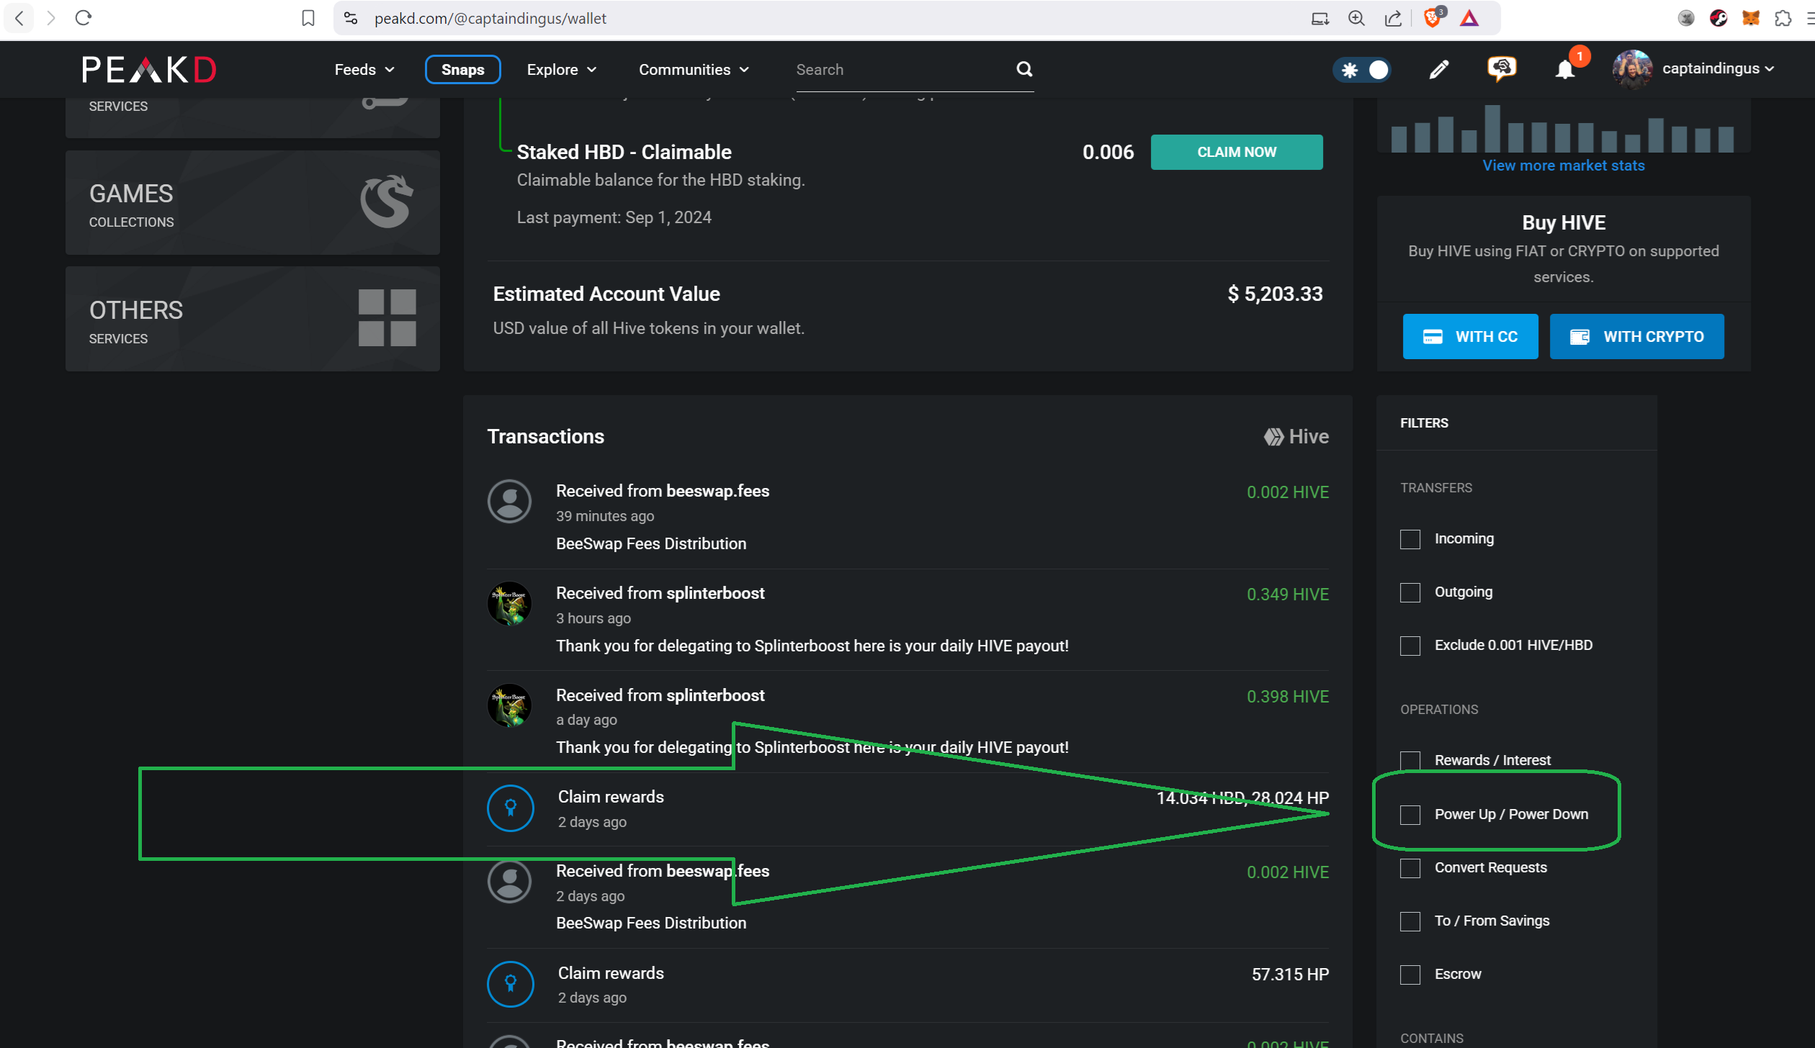
Task: Click the 57.315 HP amount
Action: pyautogui.click(x=1290, y=975)
